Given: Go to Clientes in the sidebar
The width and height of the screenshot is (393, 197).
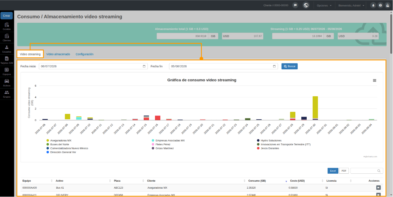Looking at the screenshot, I should click(x=7, y=38).
